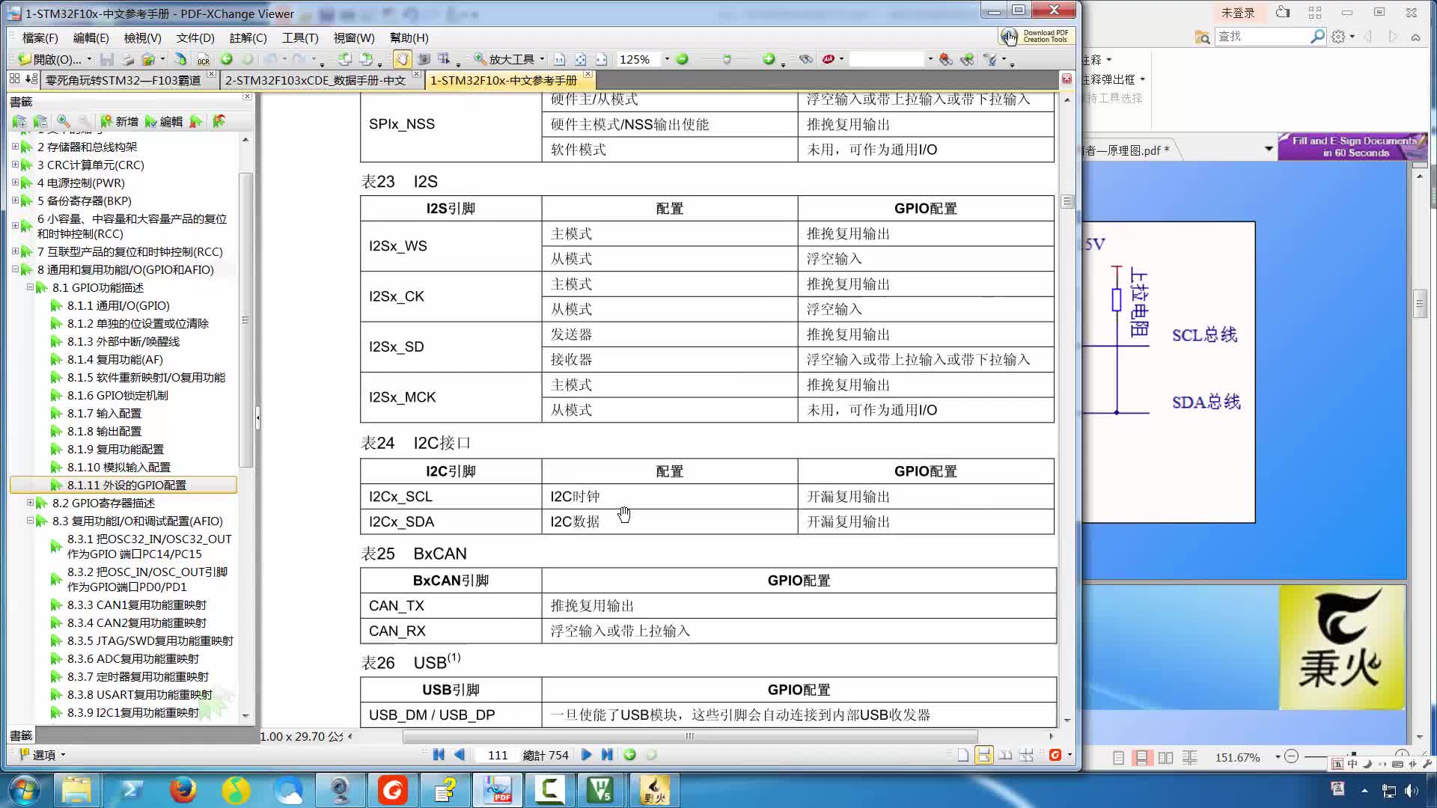Screen dimensions: 1437x808
Task: Open the 選項 options dropdown
Action: tap(41, 755)
